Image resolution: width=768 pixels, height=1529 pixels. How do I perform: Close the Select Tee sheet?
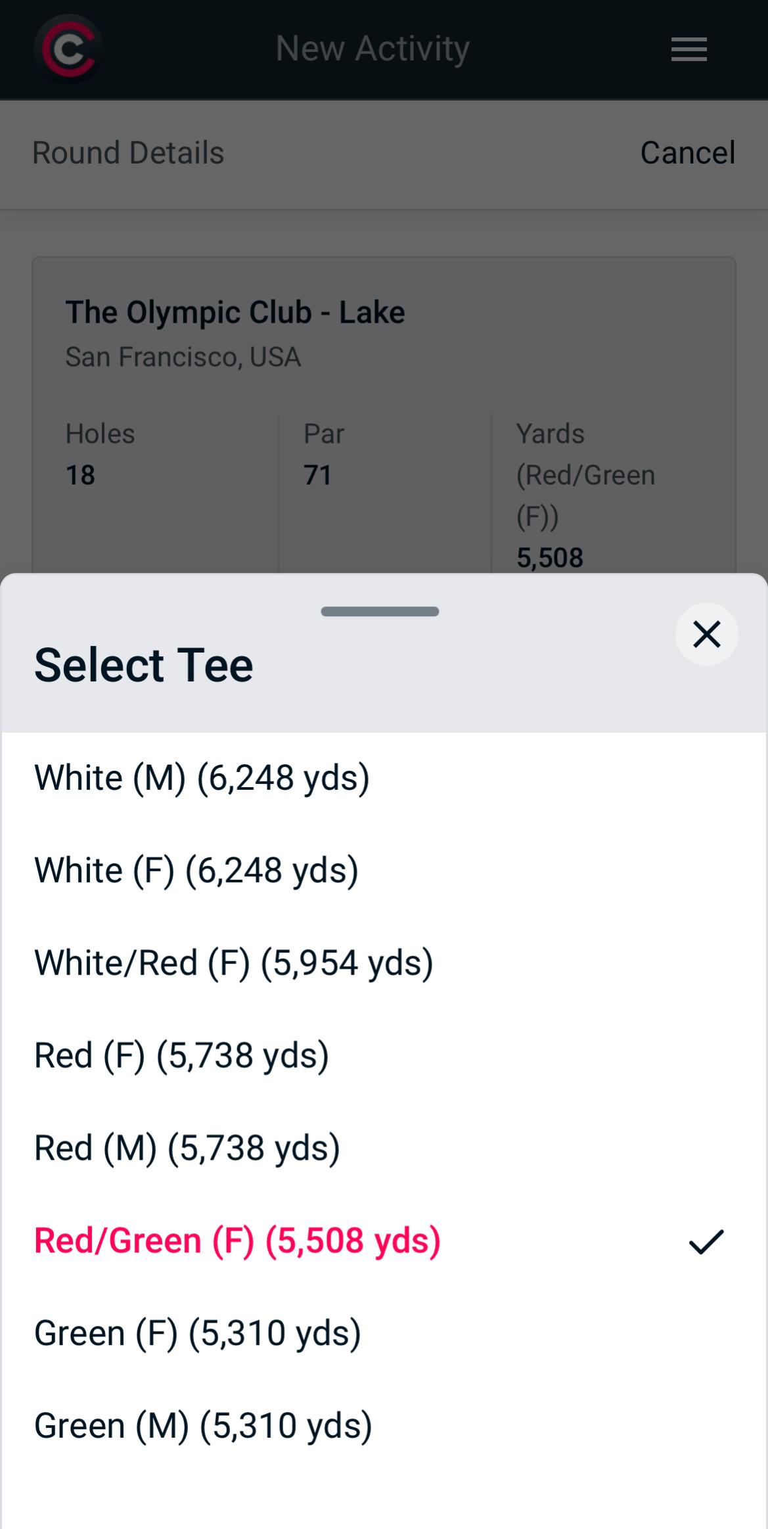(x=706, y=634)
